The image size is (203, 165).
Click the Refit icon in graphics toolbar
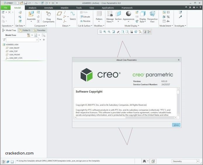[100, 32]
